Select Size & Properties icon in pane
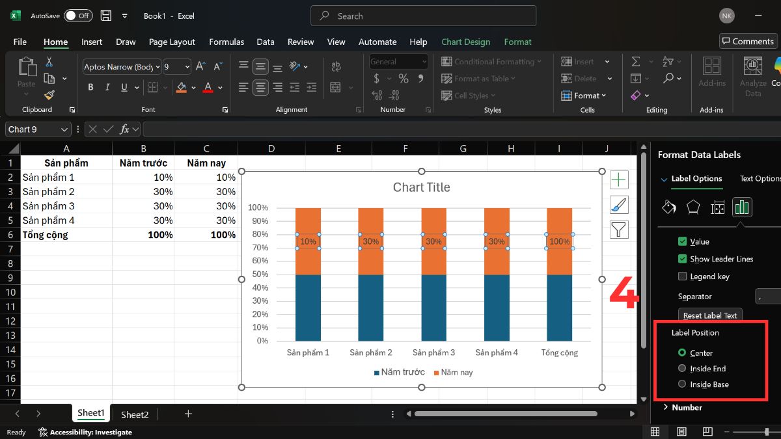This screenshot has width=781, height=439. [718, 207]
